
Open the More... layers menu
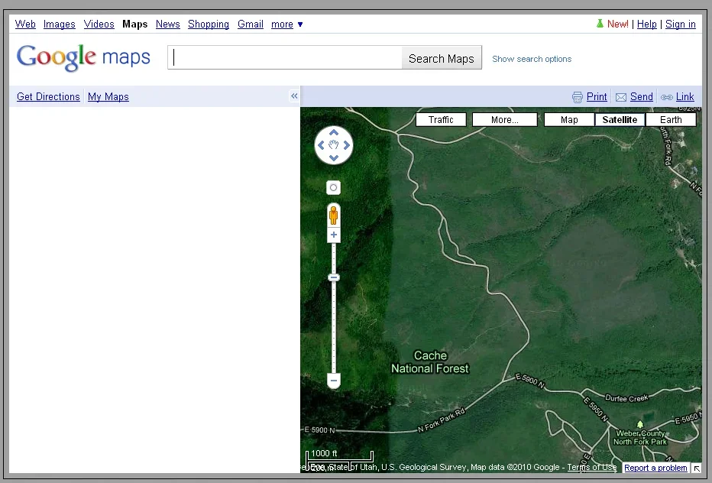504,119
